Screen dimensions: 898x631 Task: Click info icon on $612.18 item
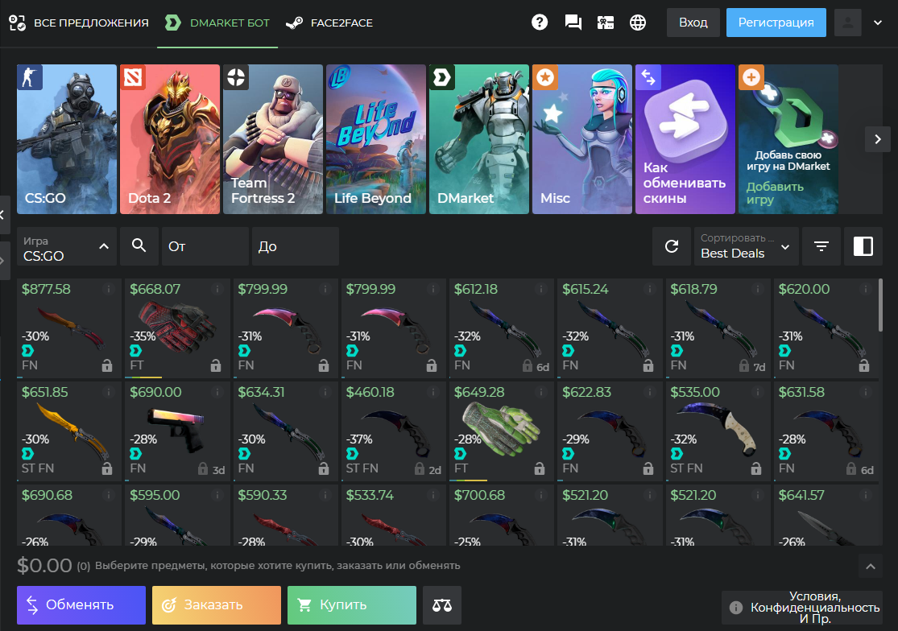[540, 290]
